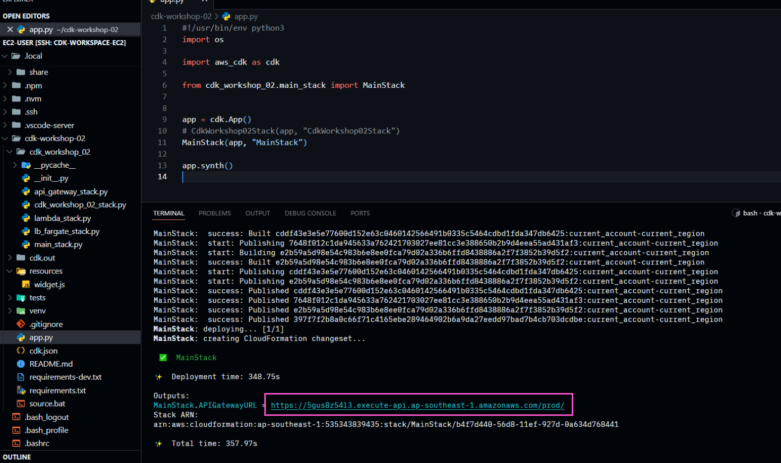Toggle the EC2-USER workspace section header
781x463 pixels.
click(x=70, y=43)
